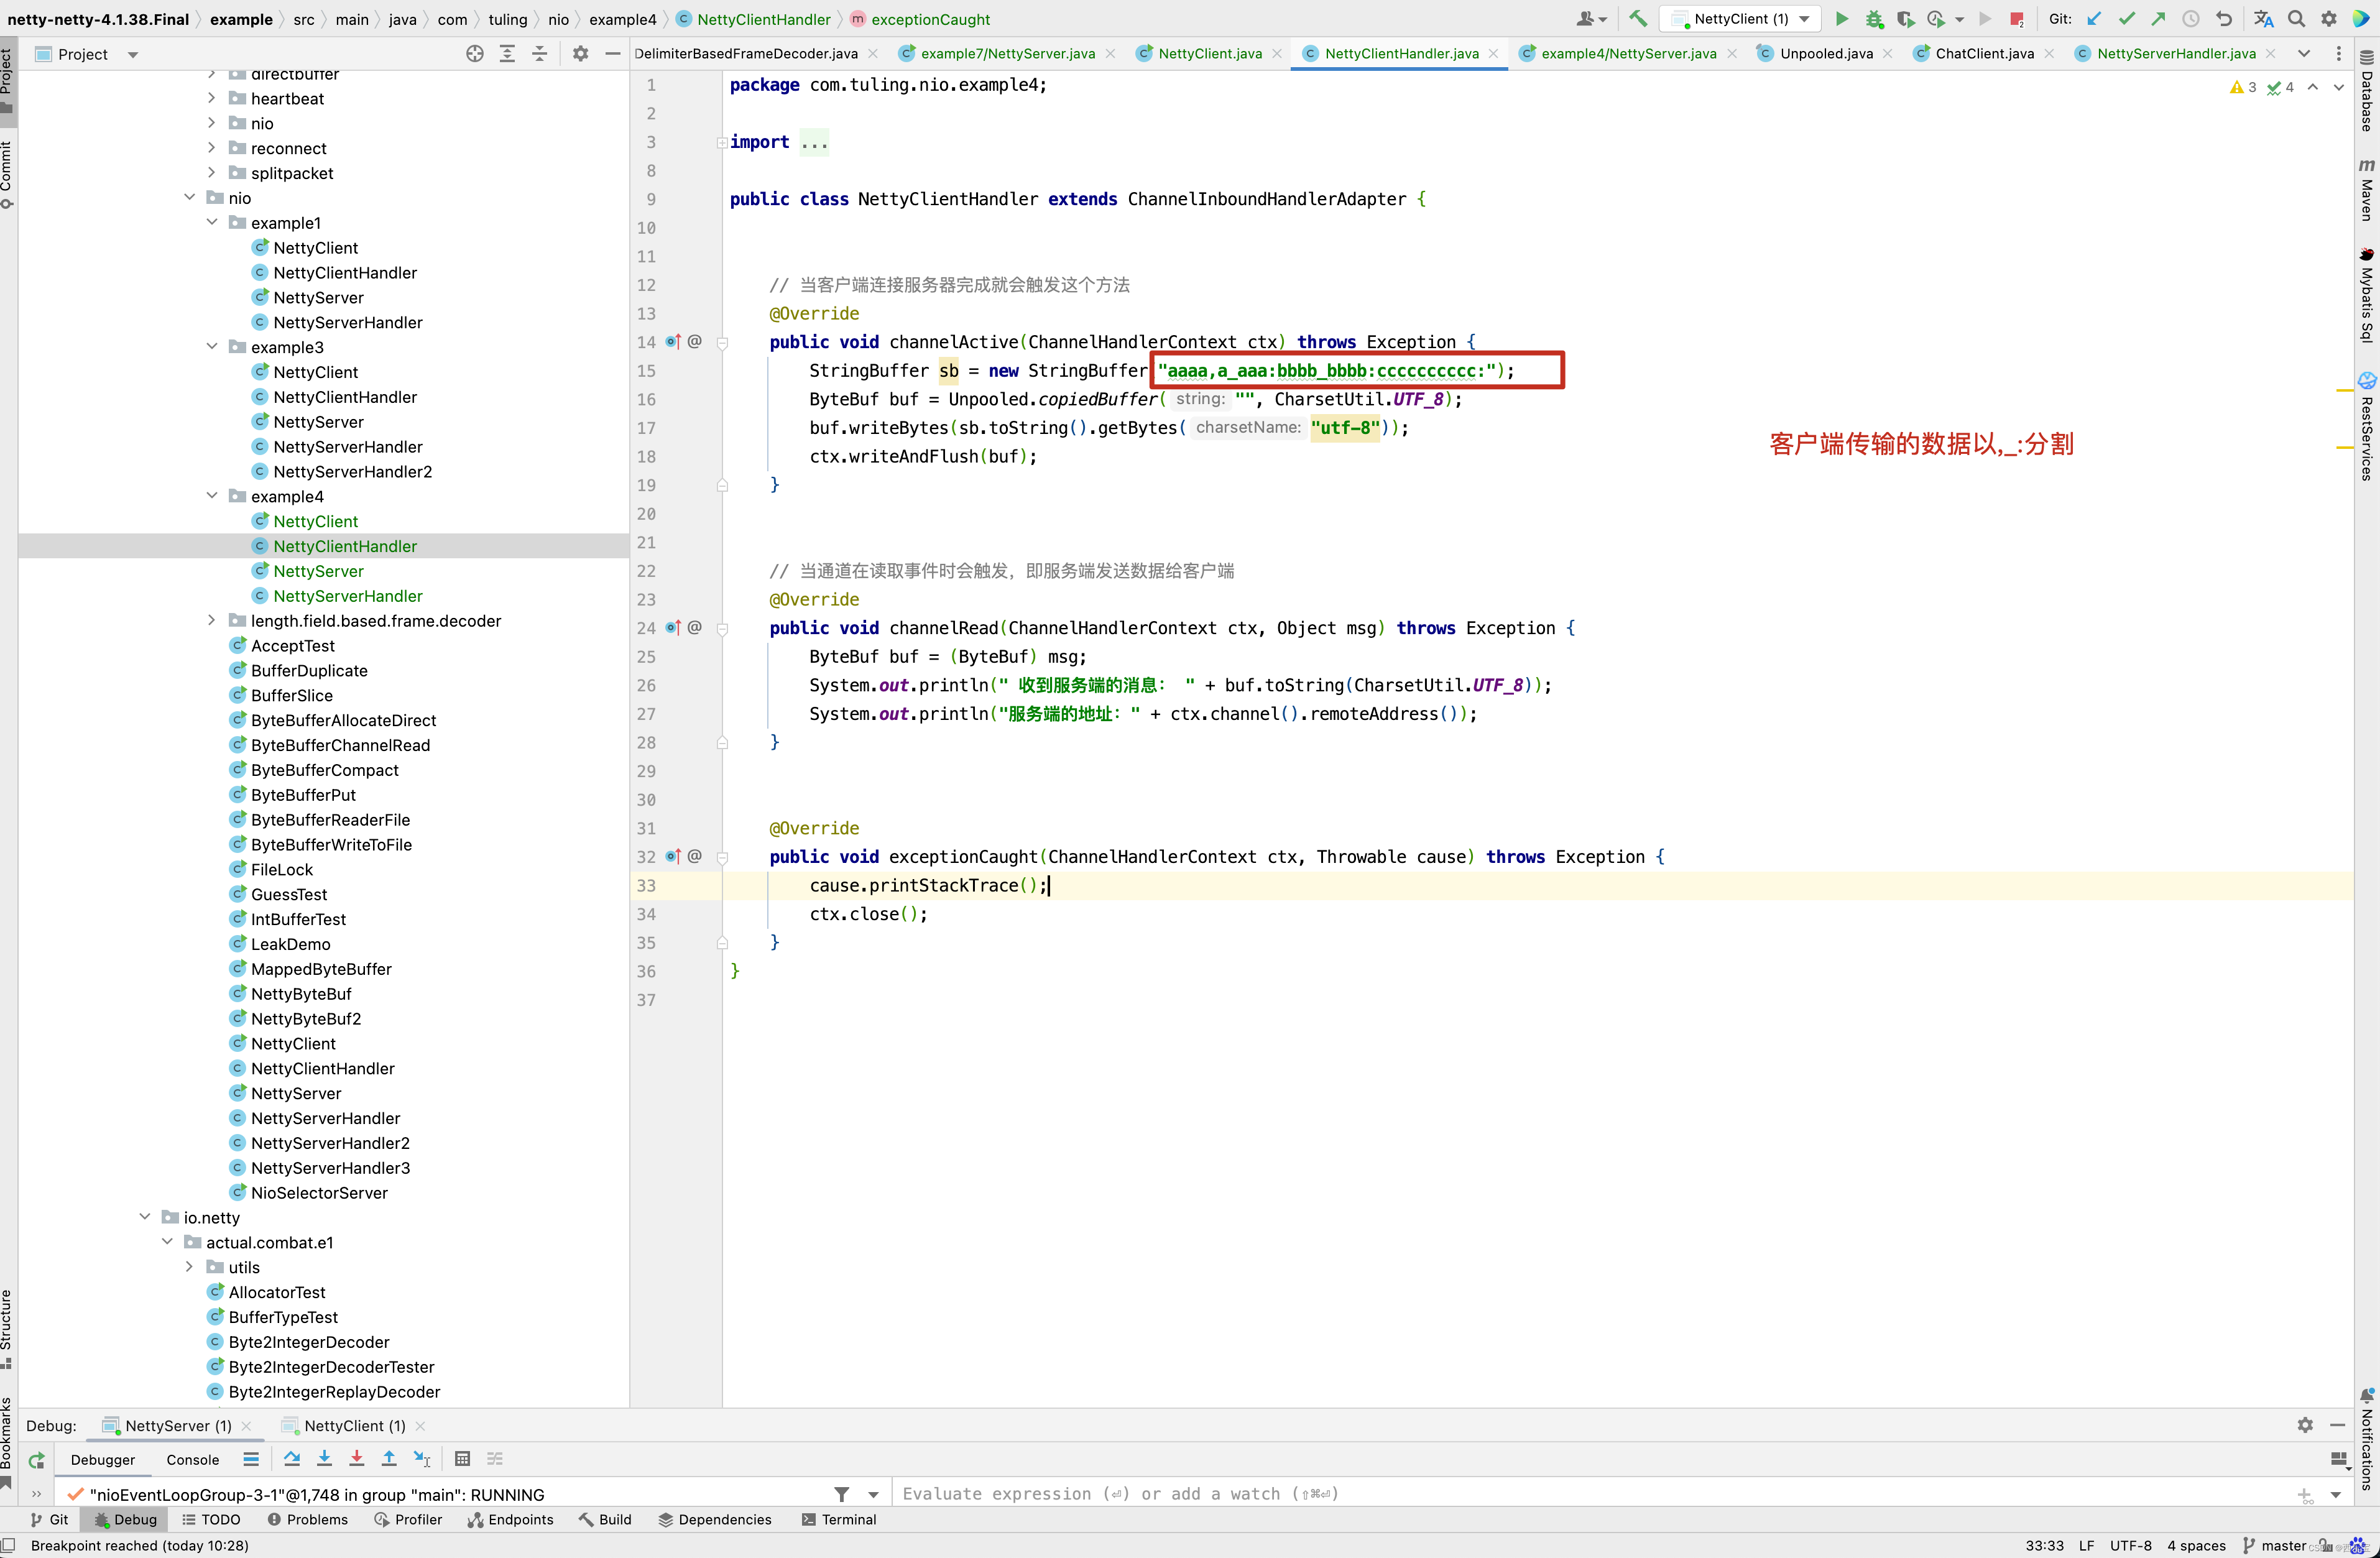
Task: Click the Rerun debug session icon
Action: [x=37, y=1460]
